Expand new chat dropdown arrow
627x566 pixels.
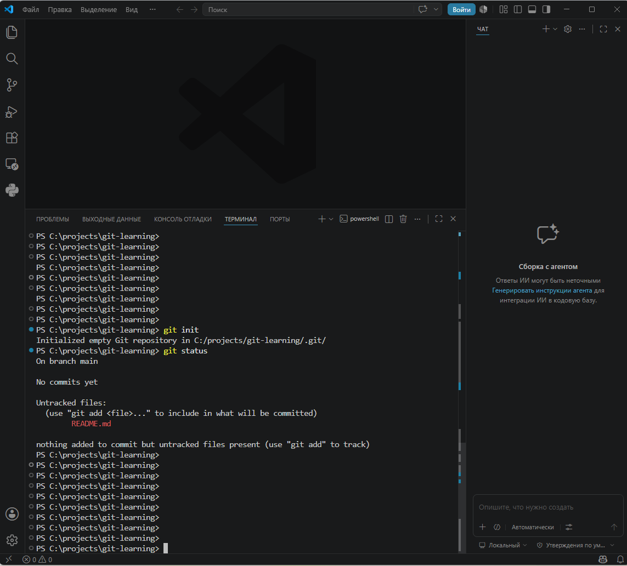[555, 29]
